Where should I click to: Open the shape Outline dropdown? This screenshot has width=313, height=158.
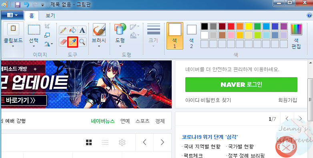(x=135, y=27)
